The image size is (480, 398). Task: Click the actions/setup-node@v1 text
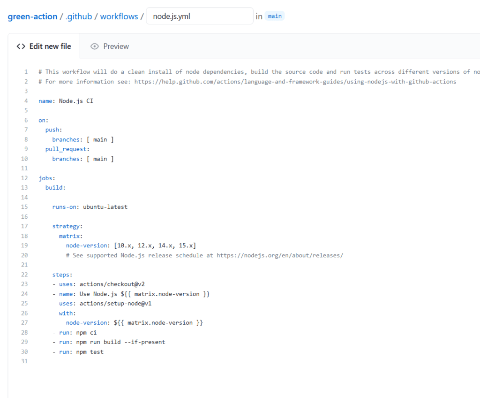115,303
